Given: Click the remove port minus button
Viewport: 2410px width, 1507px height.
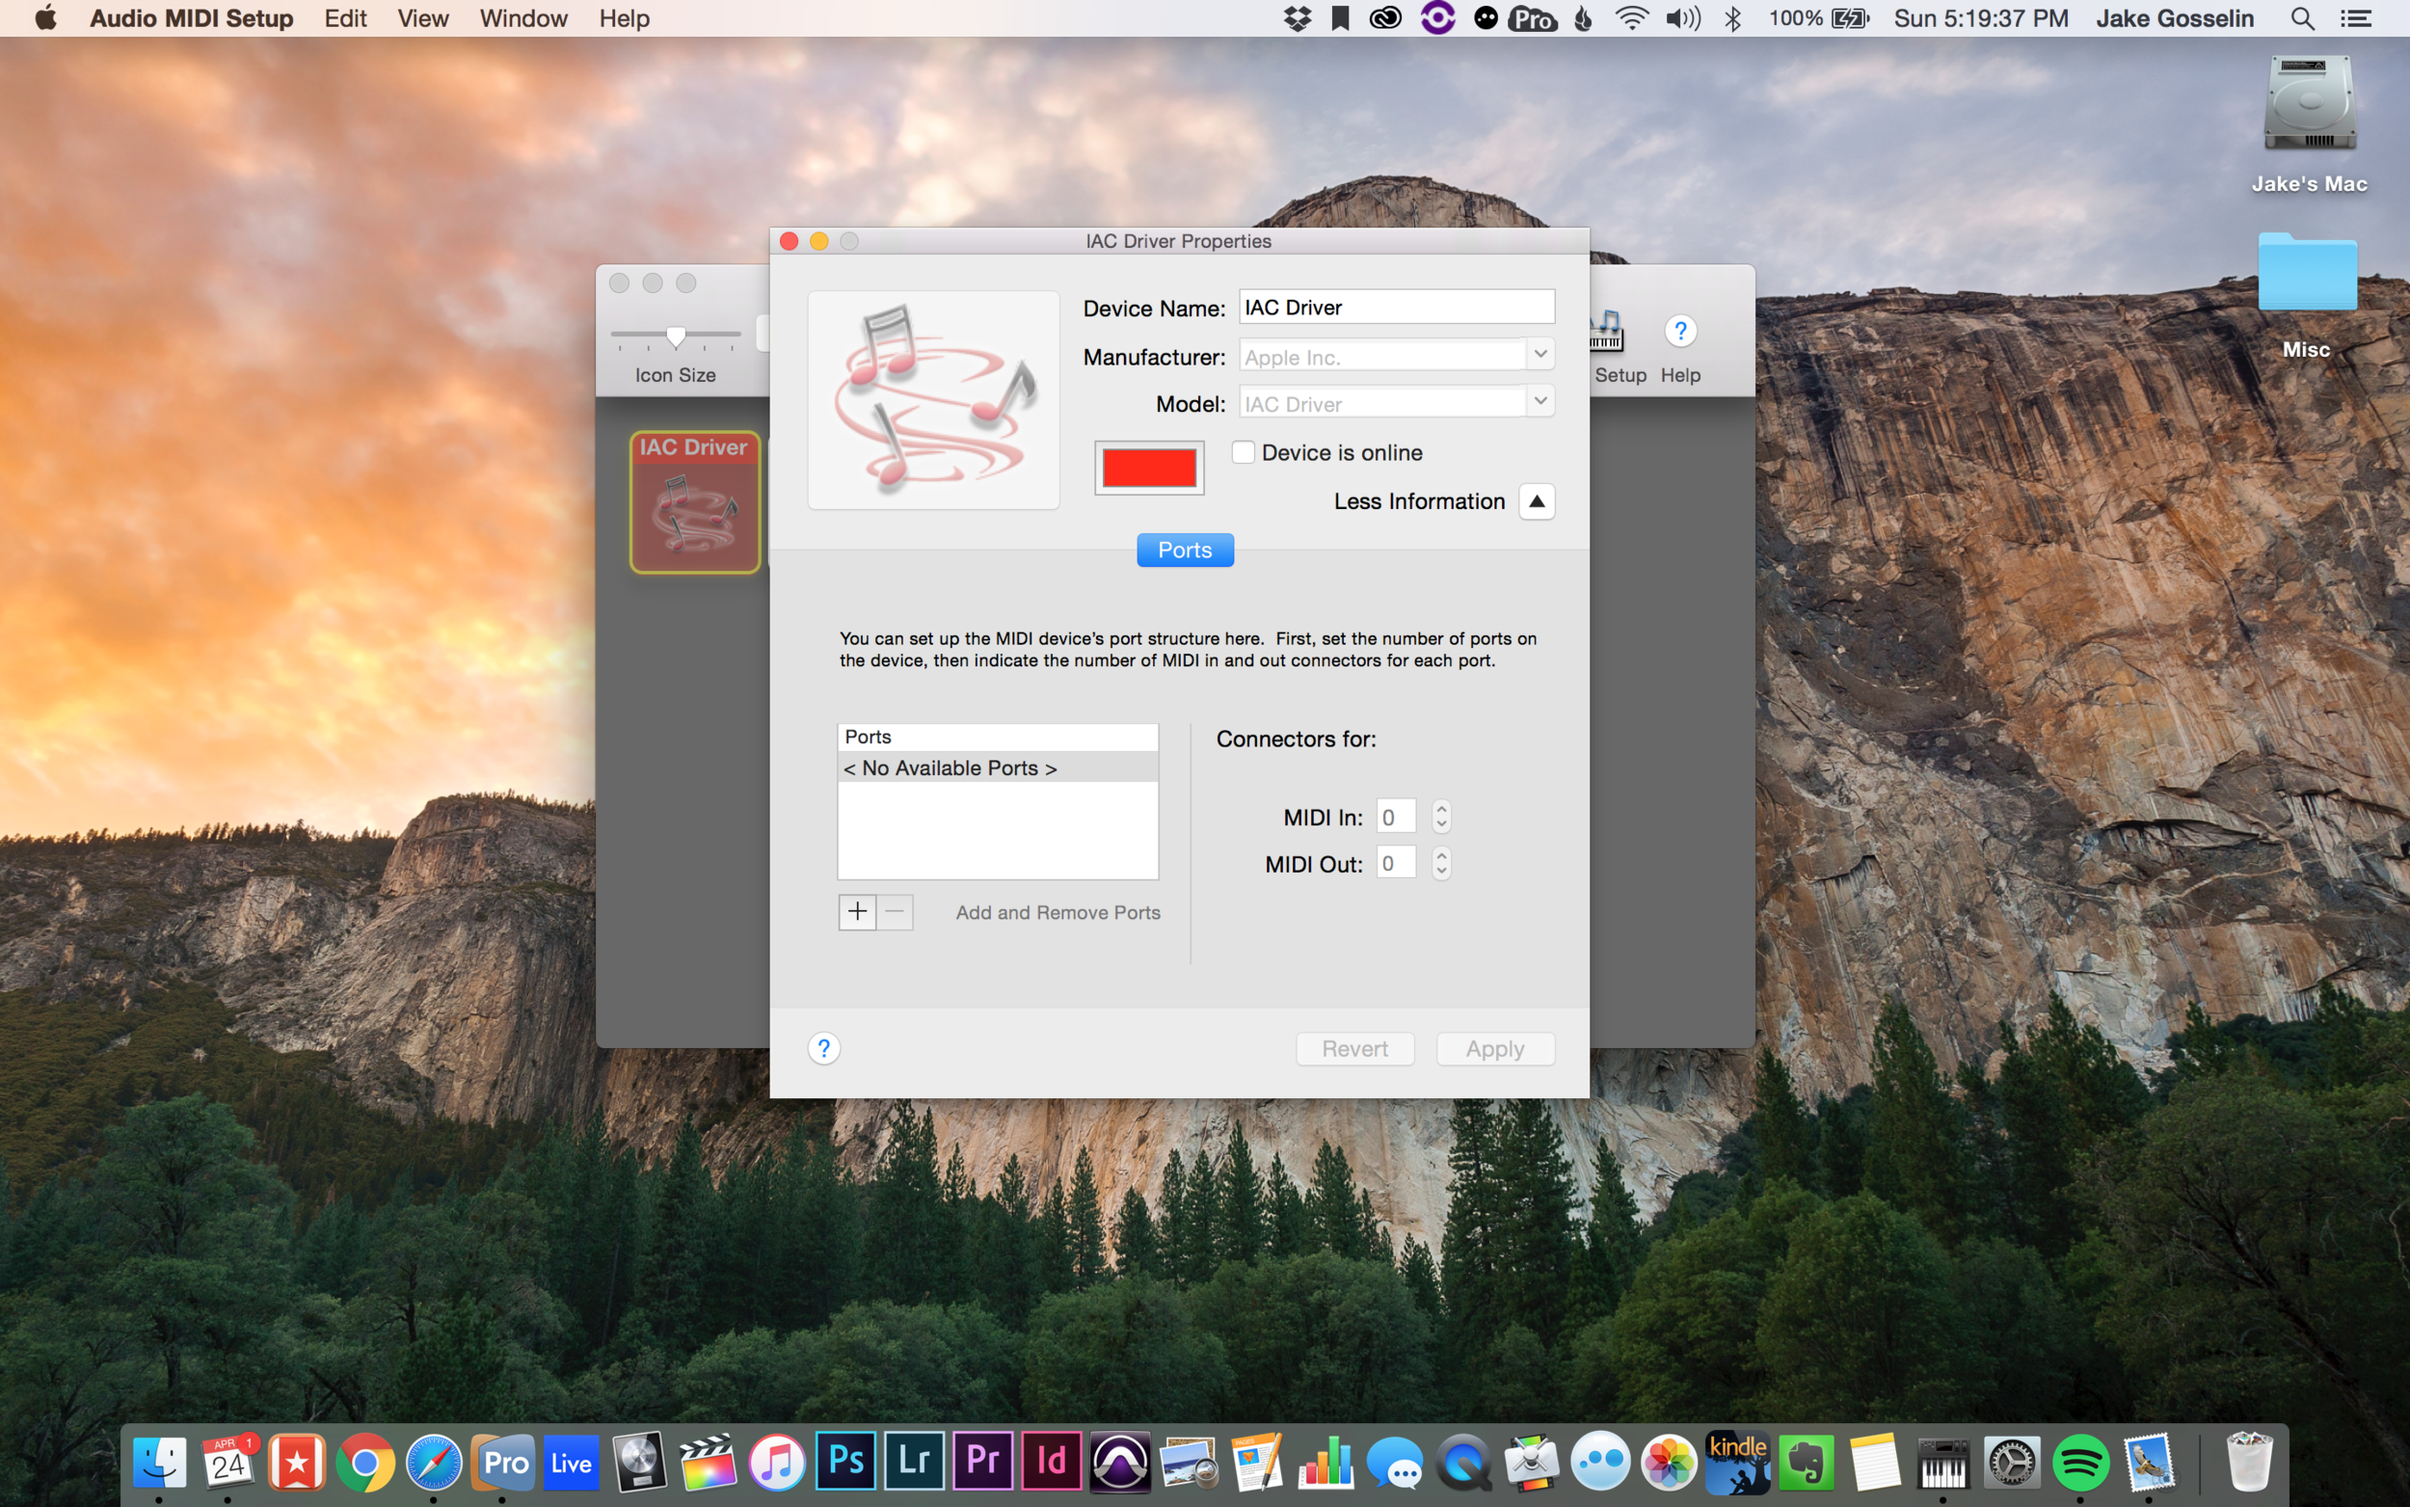Looking at the screenshot, I should [895, 912].
